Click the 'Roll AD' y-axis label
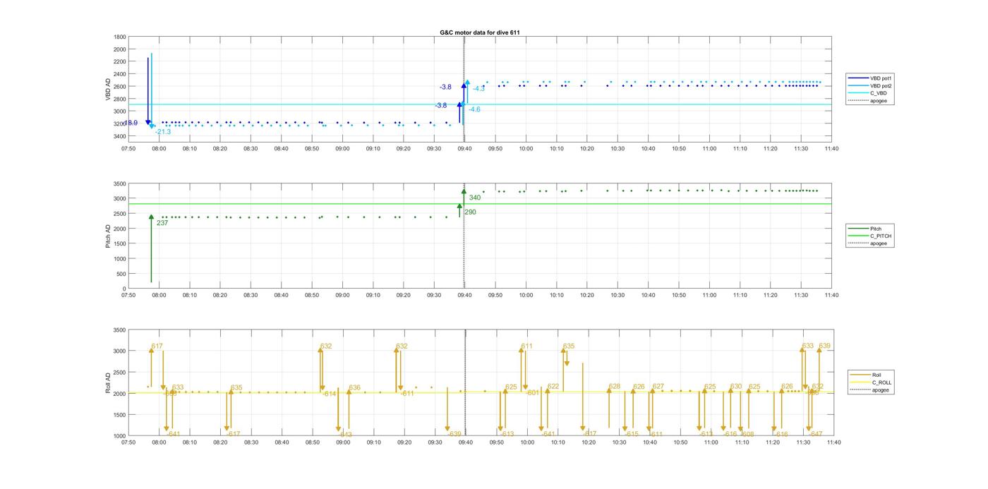This screenshot has width=988, height=489. coord(109,383)
